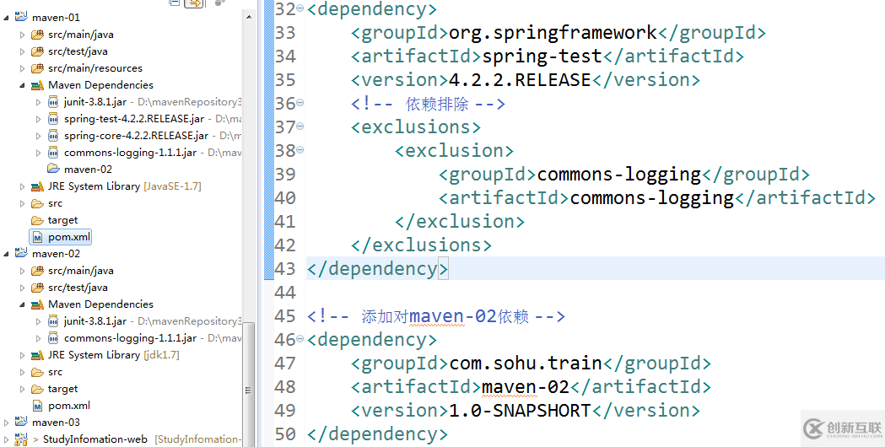885x447 pixels.
Task: Click JRE System Library [jdk1.7] icon
Action: pyautogui.click(x=37, y=355)
